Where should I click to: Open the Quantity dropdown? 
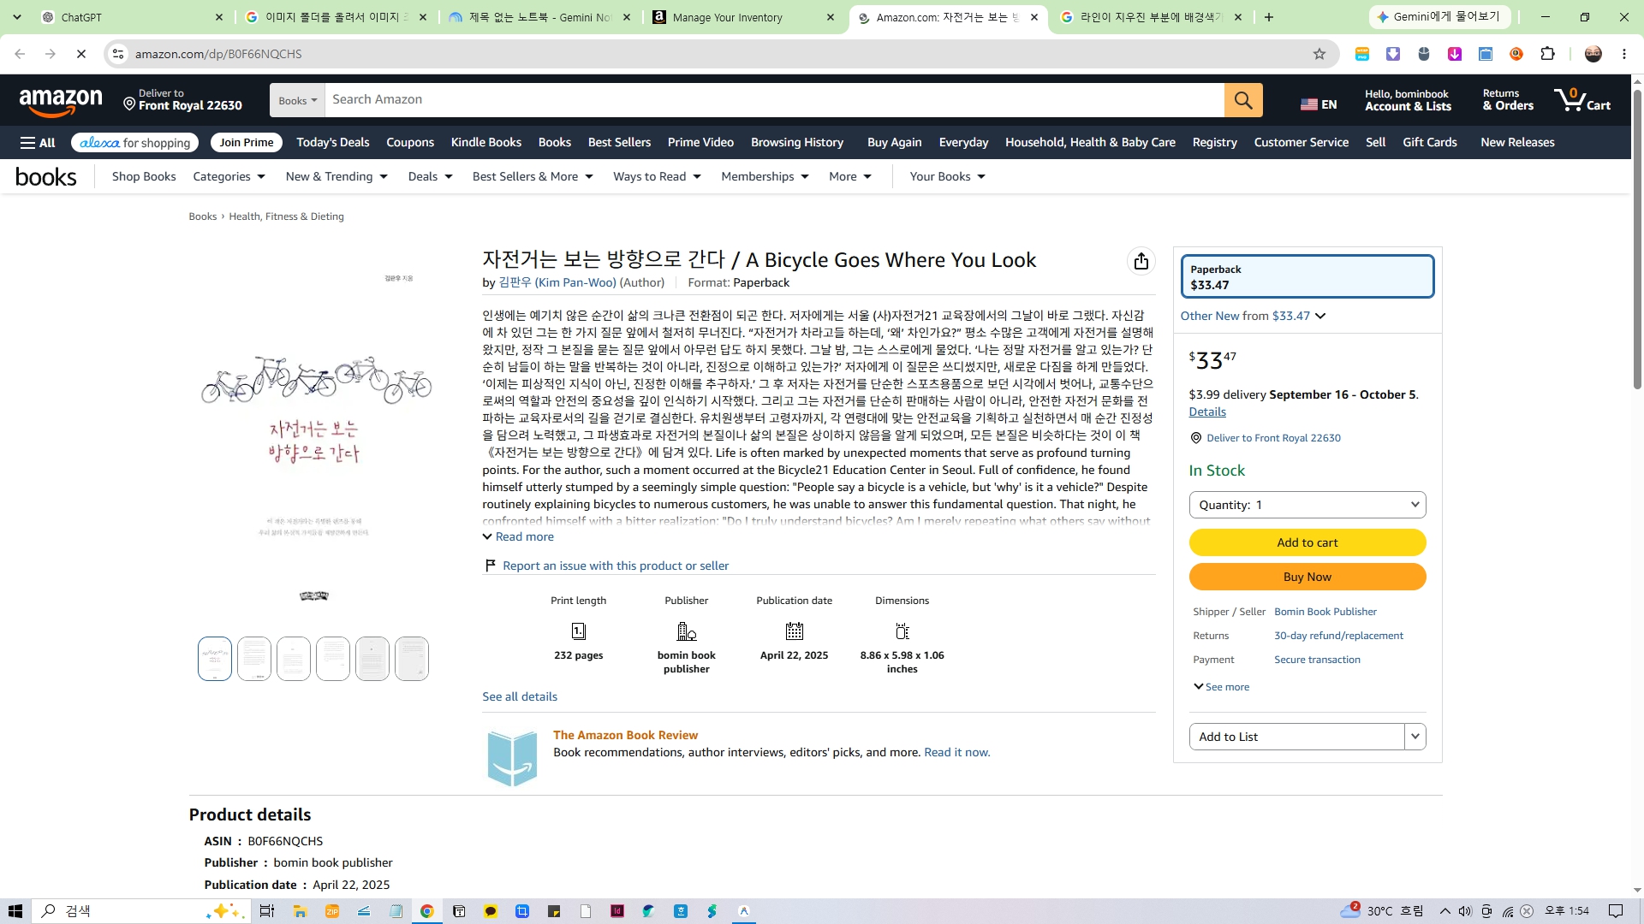(1307, 505)
